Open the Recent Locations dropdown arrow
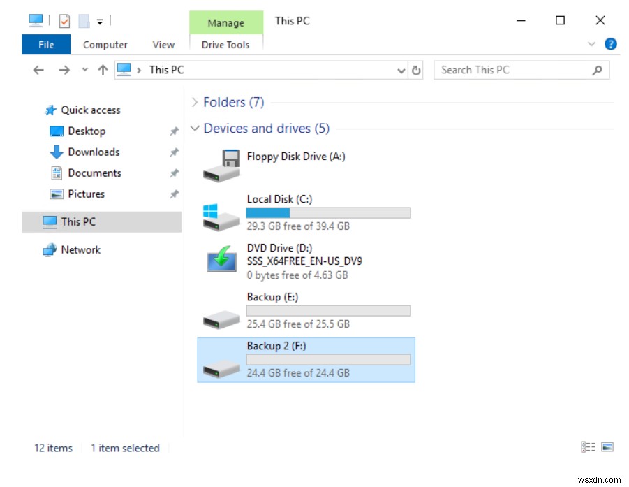629x487 pixels. (x=84, y=70)
